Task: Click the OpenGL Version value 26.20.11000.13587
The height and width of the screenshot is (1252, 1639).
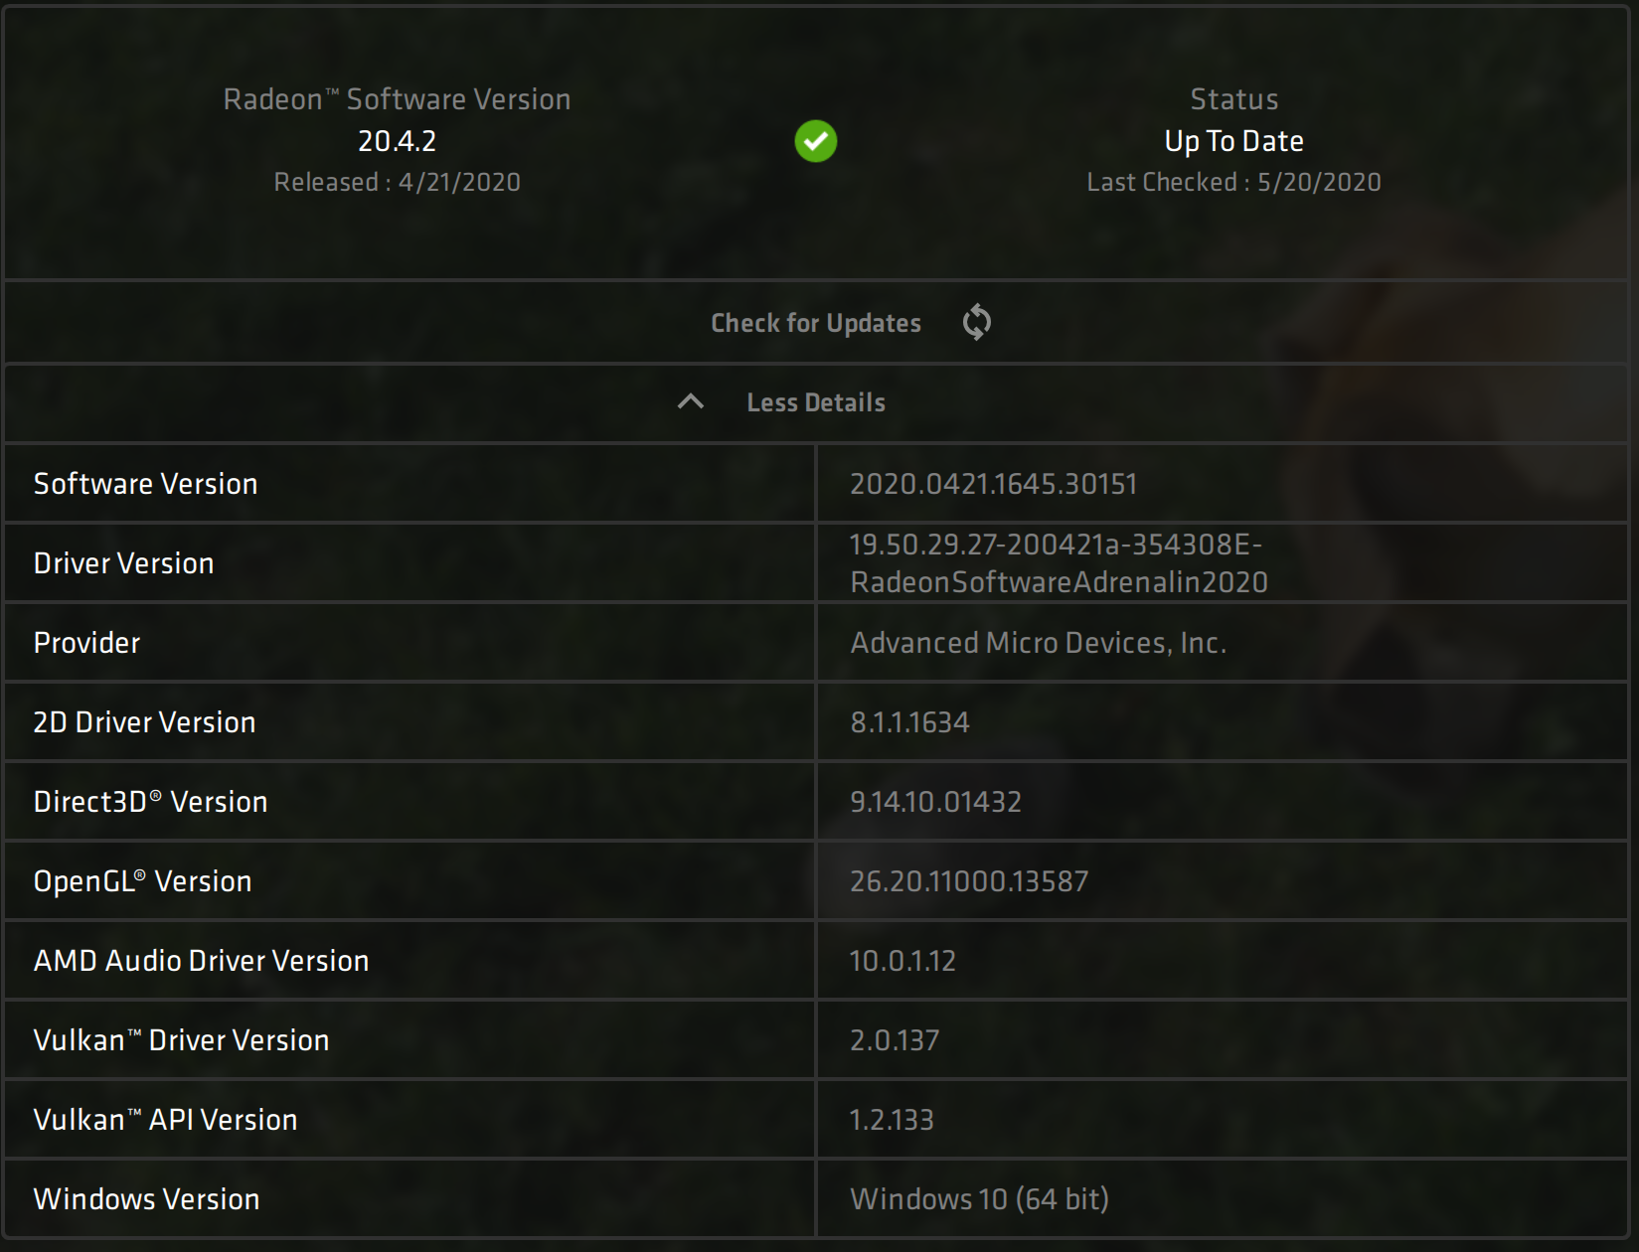Action: (969, 881)
